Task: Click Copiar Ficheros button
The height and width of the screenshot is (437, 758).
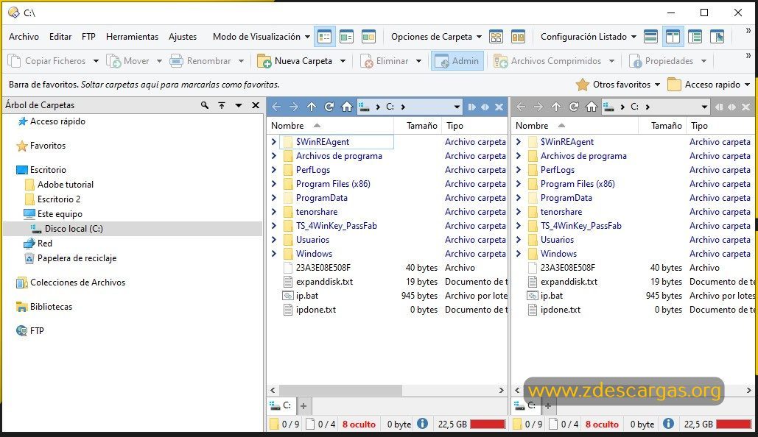Action: click(x=47, y=61)
